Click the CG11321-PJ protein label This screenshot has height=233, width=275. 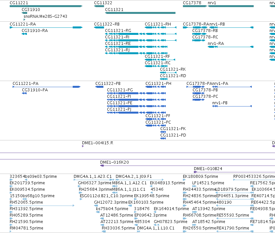(x=119, y=109)
